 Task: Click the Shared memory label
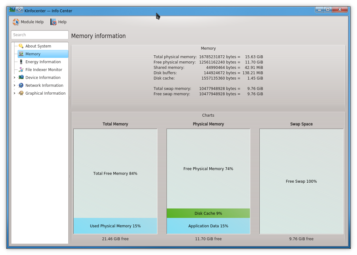coord(169,68)
